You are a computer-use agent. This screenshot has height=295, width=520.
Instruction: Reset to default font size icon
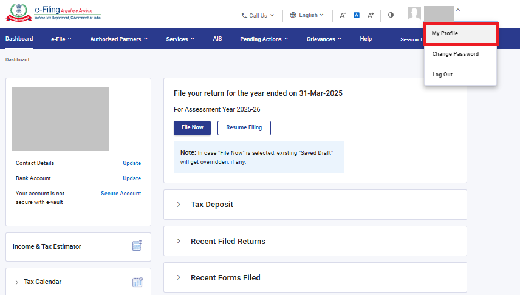point(357,15)
